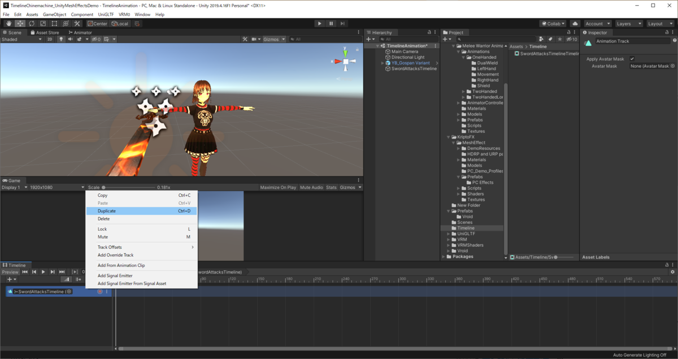678x359 pixels.
Task: Choose Delete in context menu
Action: tap(141, 219)
